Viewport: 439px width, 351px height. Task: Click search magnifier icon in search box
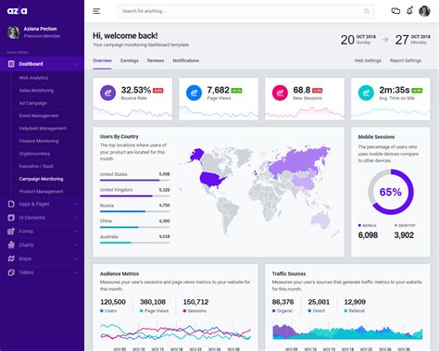(x=366, y=11)
